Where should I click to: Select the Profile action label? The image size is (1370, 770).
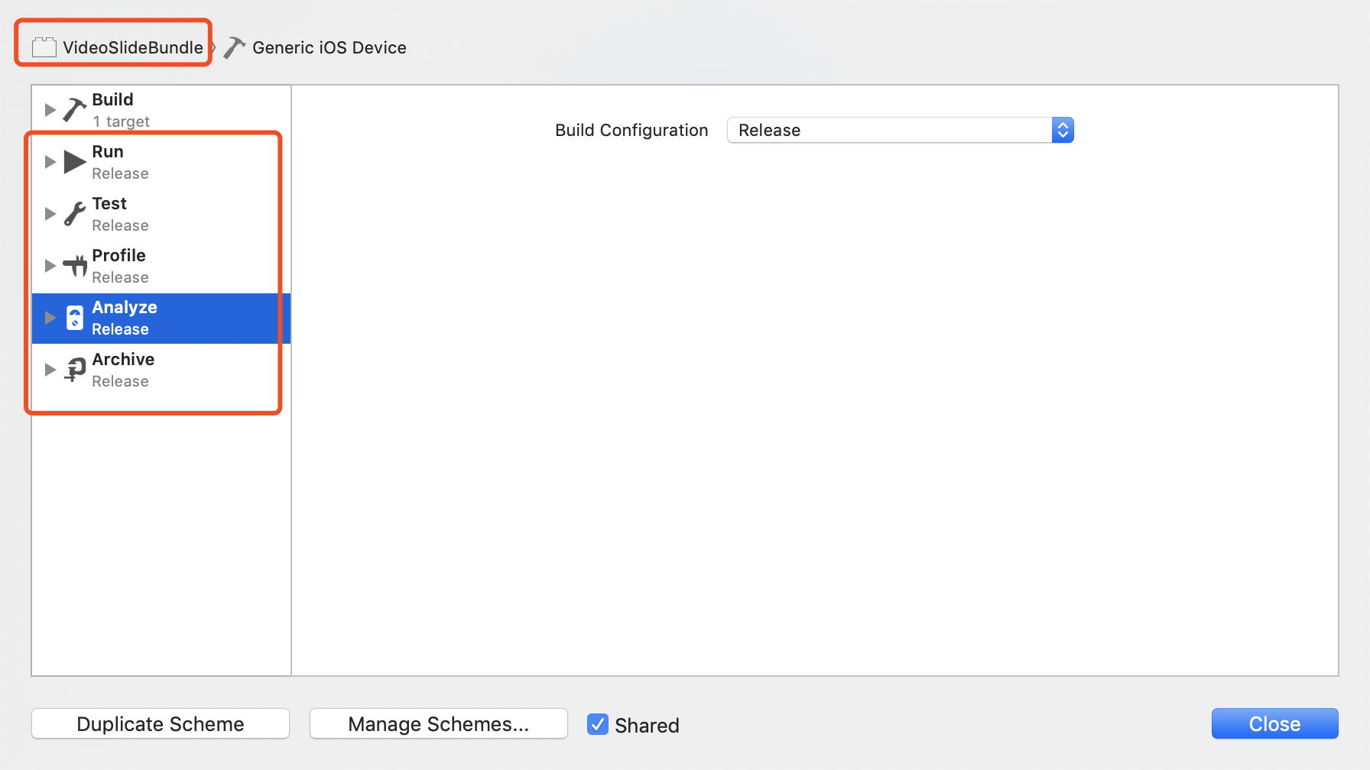[x=118, y=256]
